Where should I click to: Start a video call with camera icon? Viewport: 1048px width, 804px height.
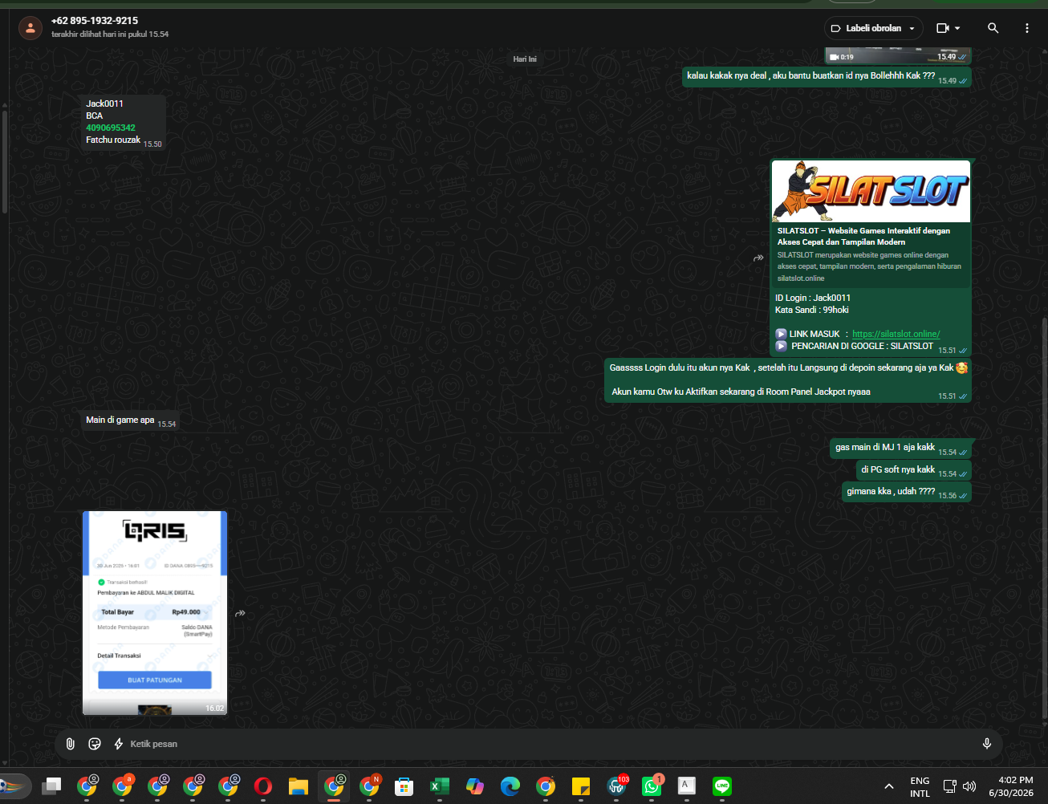[x=943, y=28]
